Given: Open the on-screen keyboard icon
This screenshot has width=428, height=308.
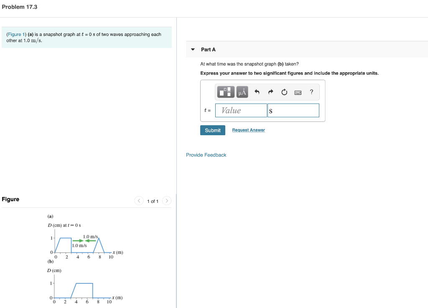Looking at the screenshot, I should click(298, 92).
